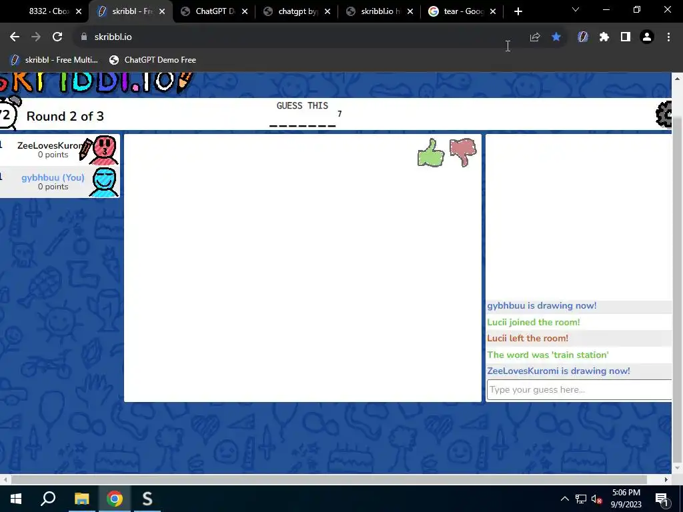
Task: Click the alarm clock timer icon
Action: point(9,113)
